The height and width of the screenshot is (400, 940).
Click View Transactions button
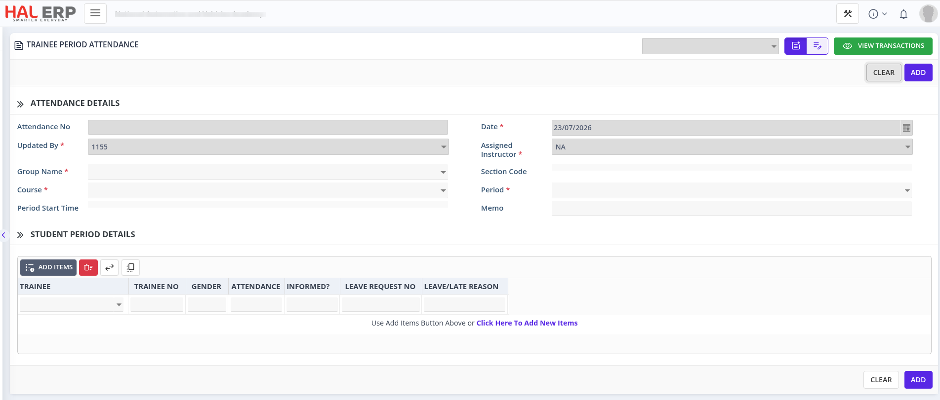pyautogui.click(x=883, y=46)
